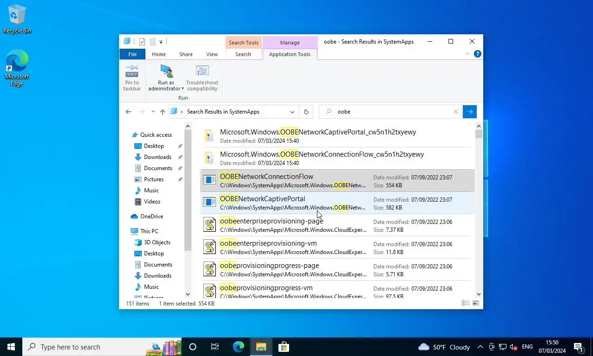593x356 pixels.
Task: Open Customize Quick Access Toolbar dropdown
Action: point(161,42)
